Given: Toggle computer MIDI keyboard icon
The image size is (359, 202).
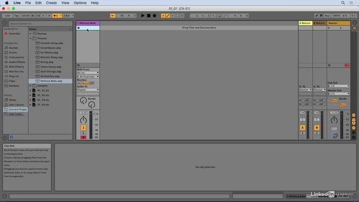Looking at the screenshot, I should (321, 16).
